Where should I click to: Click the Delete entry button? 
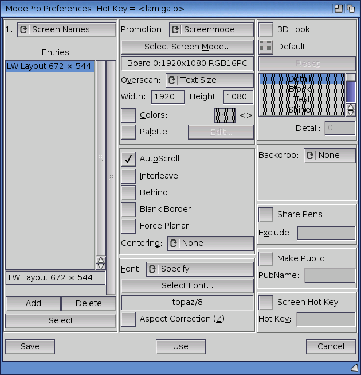click(x=89, y=303)
